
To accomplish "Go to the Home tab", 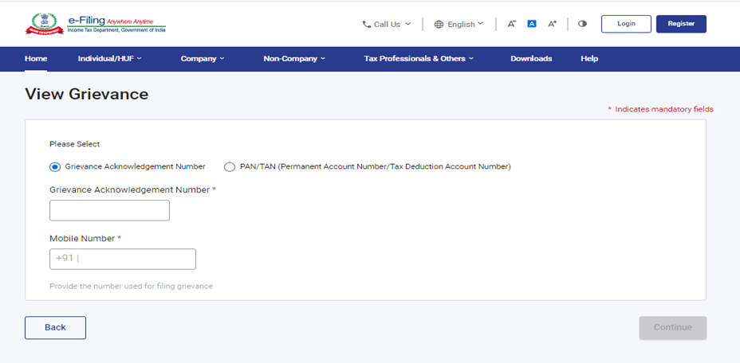I will point(36,59).
